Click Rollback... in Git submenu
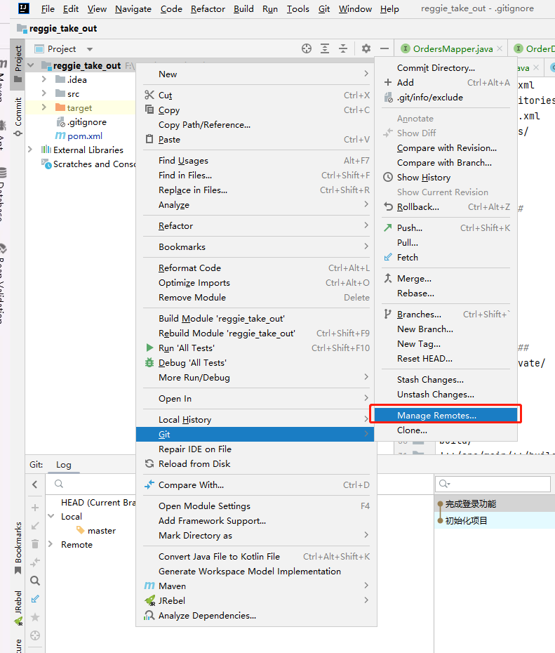Screen dimensions: 555x653 pyautogui.click(x=446, y=207)
